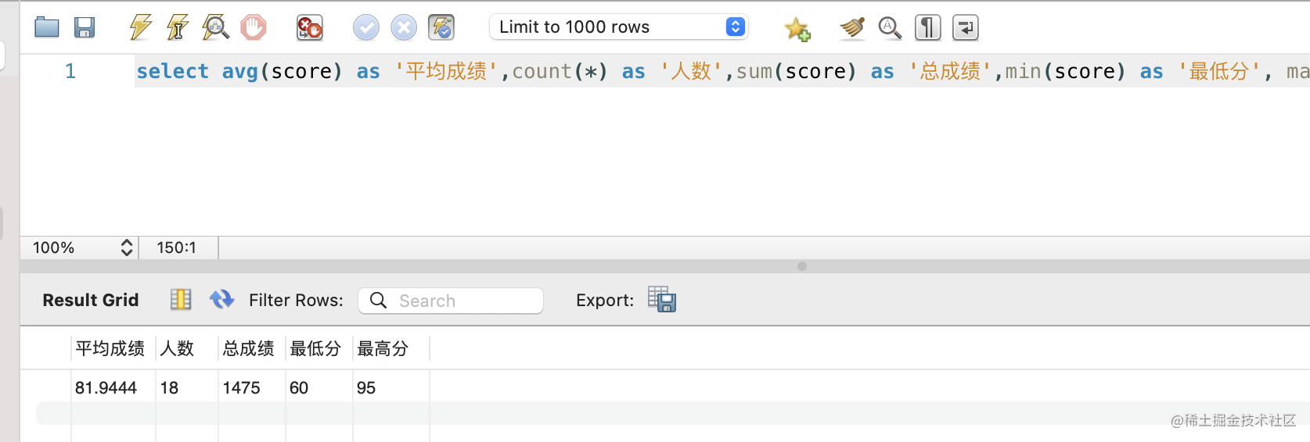The image size is (1310, 442).
Task: Run Explain using the magnifier lightning icon
Action: click(215, 27)
